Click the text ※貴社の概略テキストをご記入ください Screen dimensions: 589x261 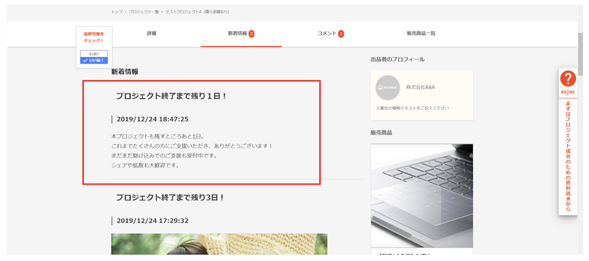[x=412, y=108]
